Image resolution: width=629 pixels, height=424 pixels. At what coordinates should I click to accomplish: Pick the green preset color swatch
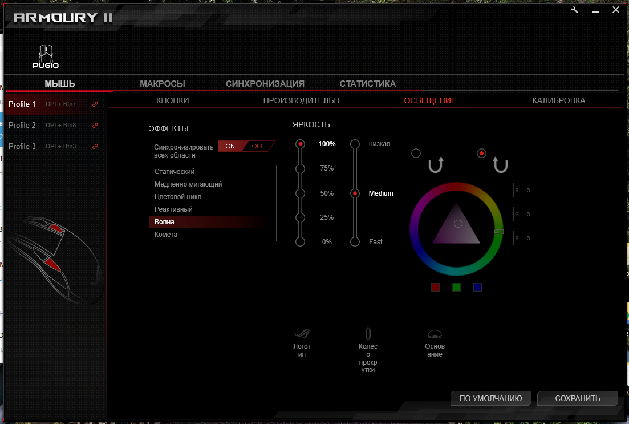457,287
